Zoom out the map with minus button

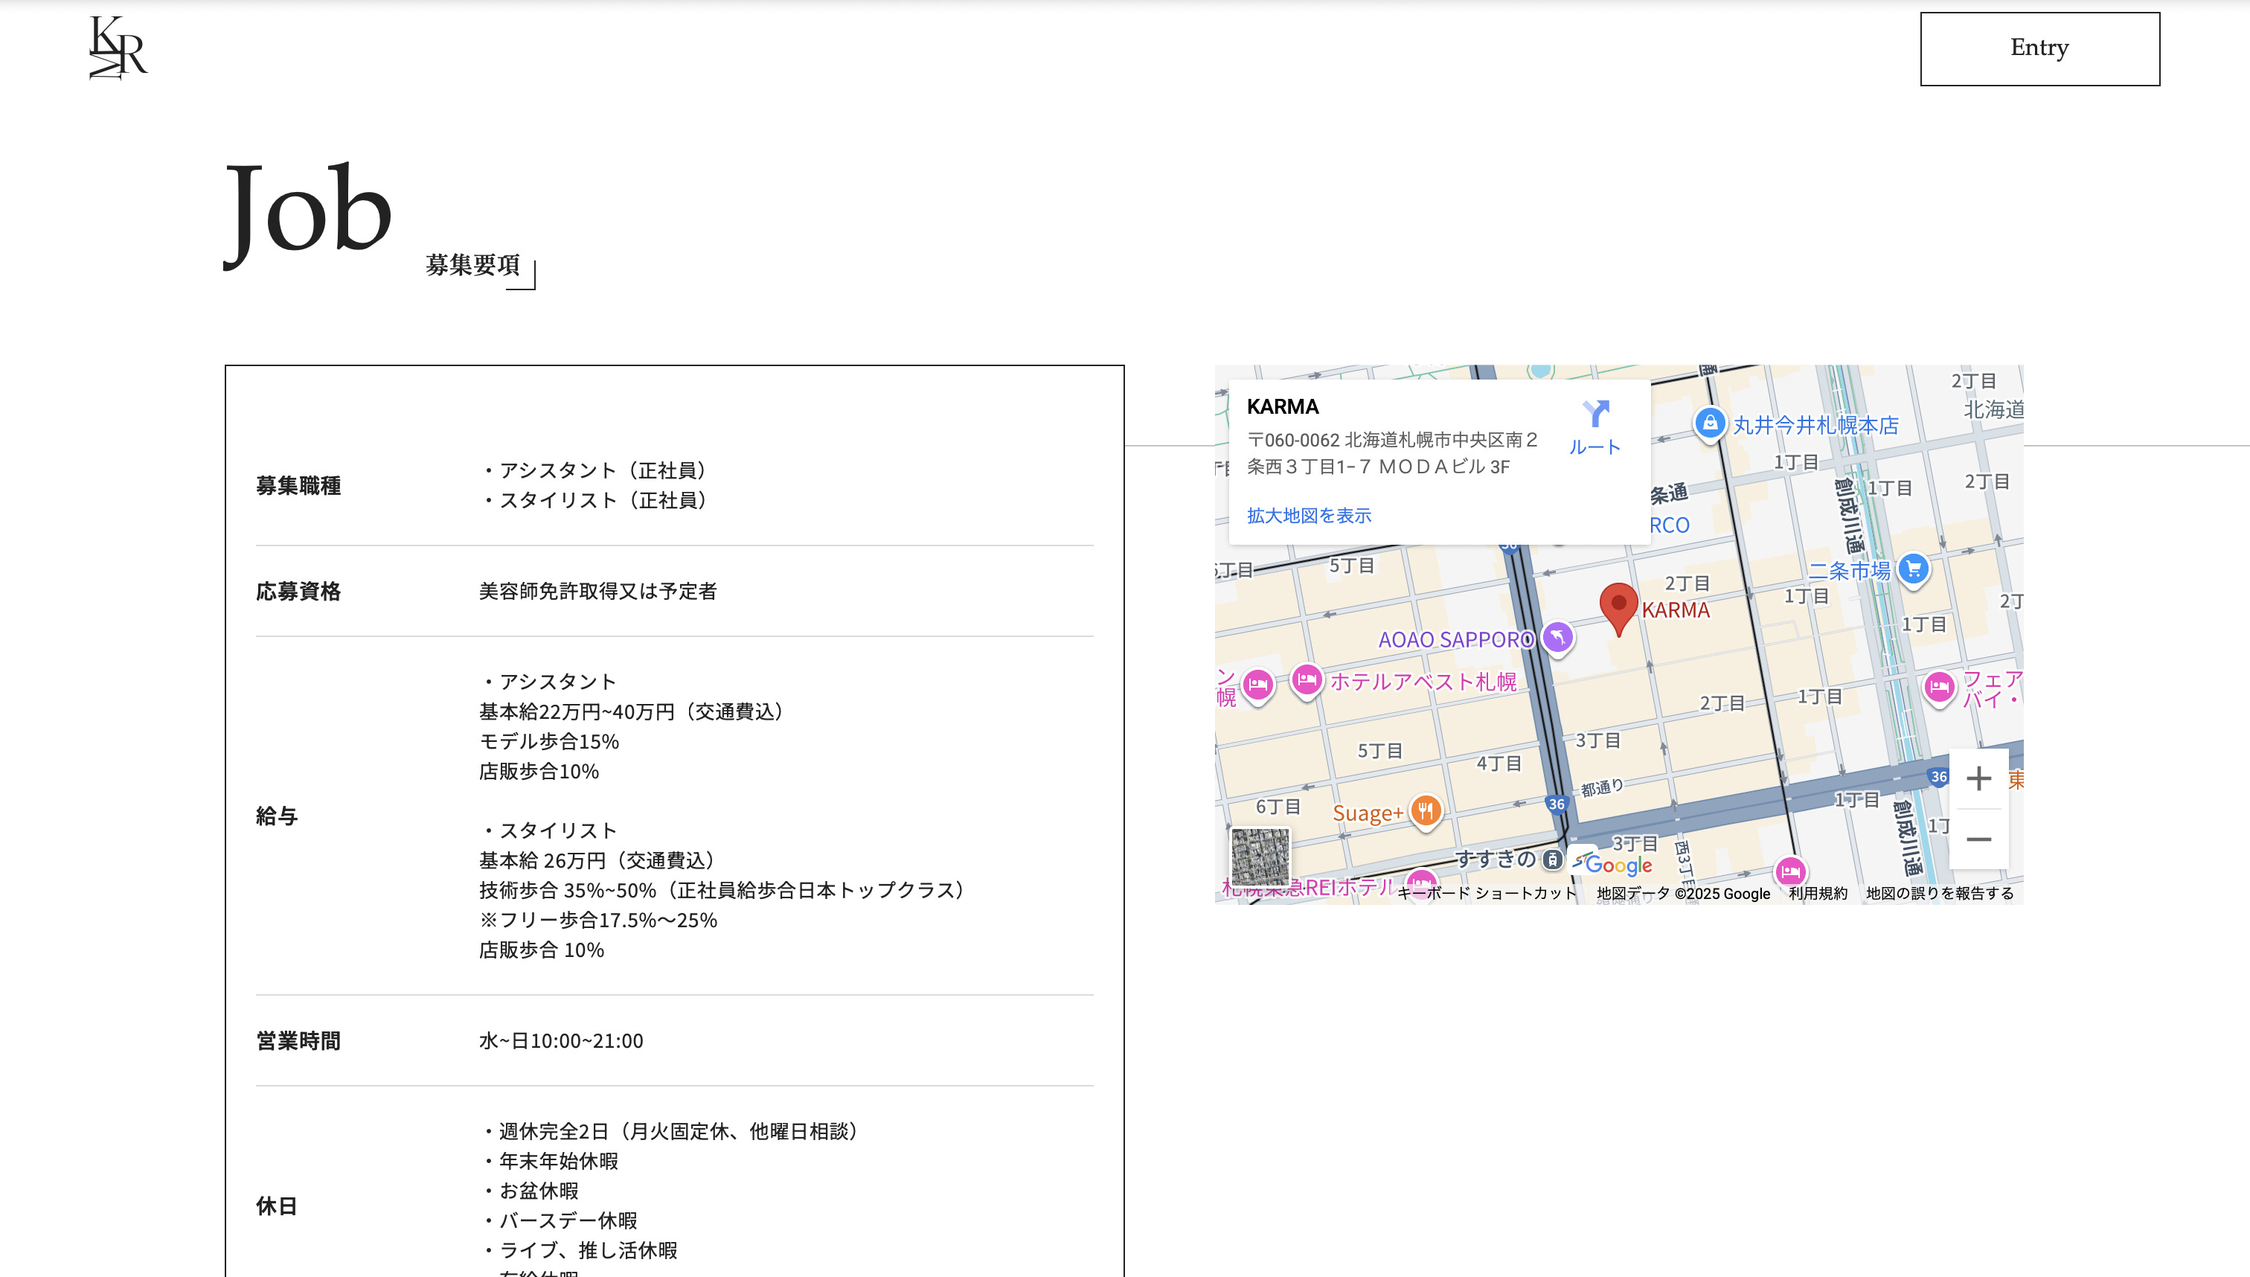tap(1978, 839)
